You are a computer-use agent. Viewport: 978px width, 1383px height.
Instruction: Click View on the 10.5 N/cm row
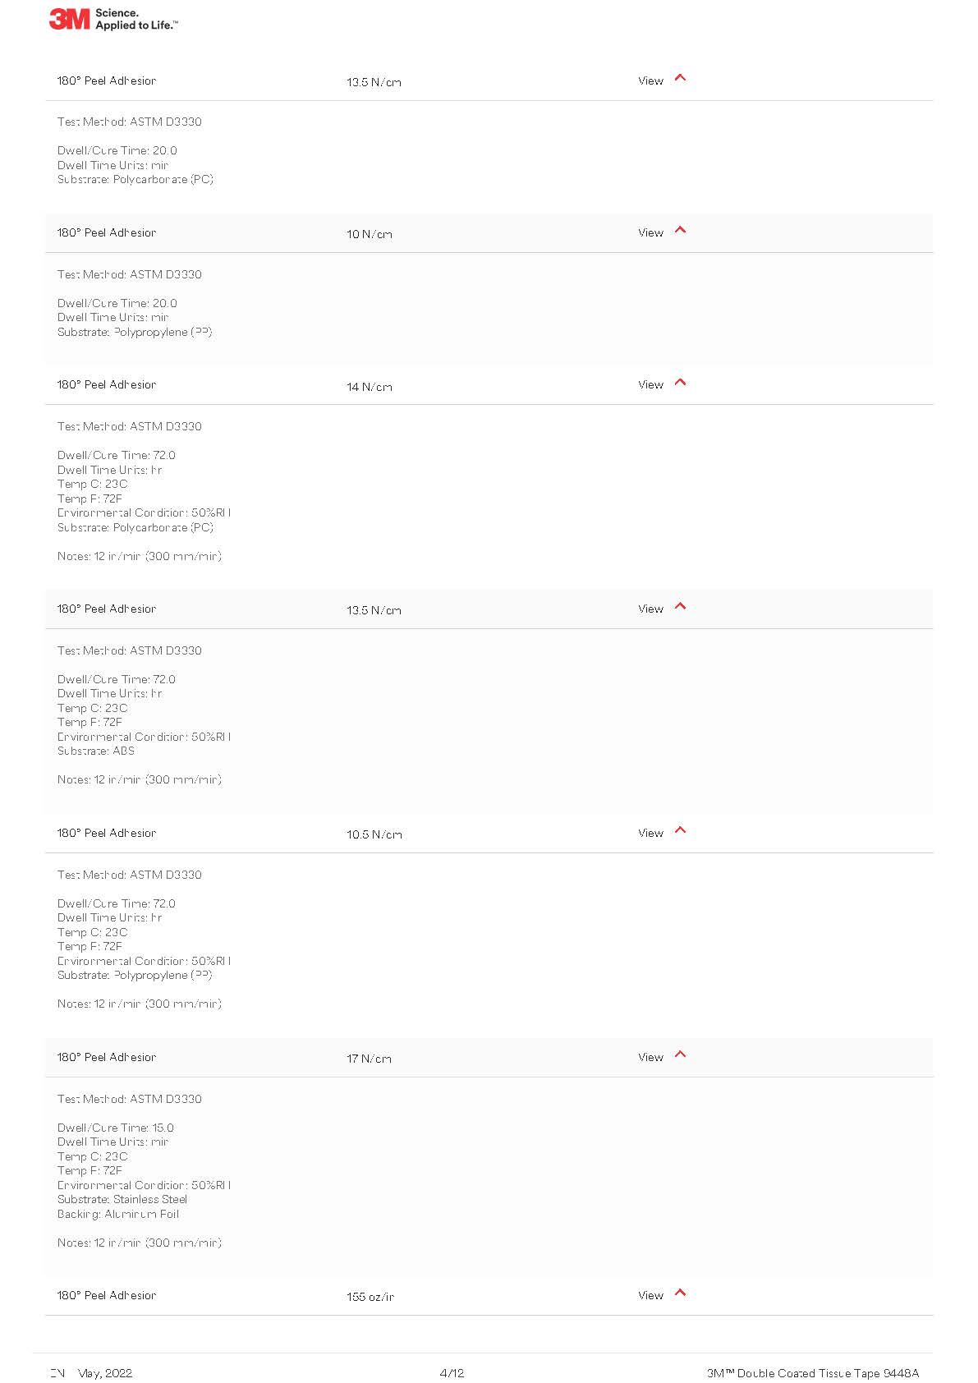650,834
